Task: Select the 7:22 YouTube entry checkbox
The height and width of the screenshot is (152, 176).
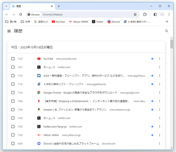Action: click(13, 59)
